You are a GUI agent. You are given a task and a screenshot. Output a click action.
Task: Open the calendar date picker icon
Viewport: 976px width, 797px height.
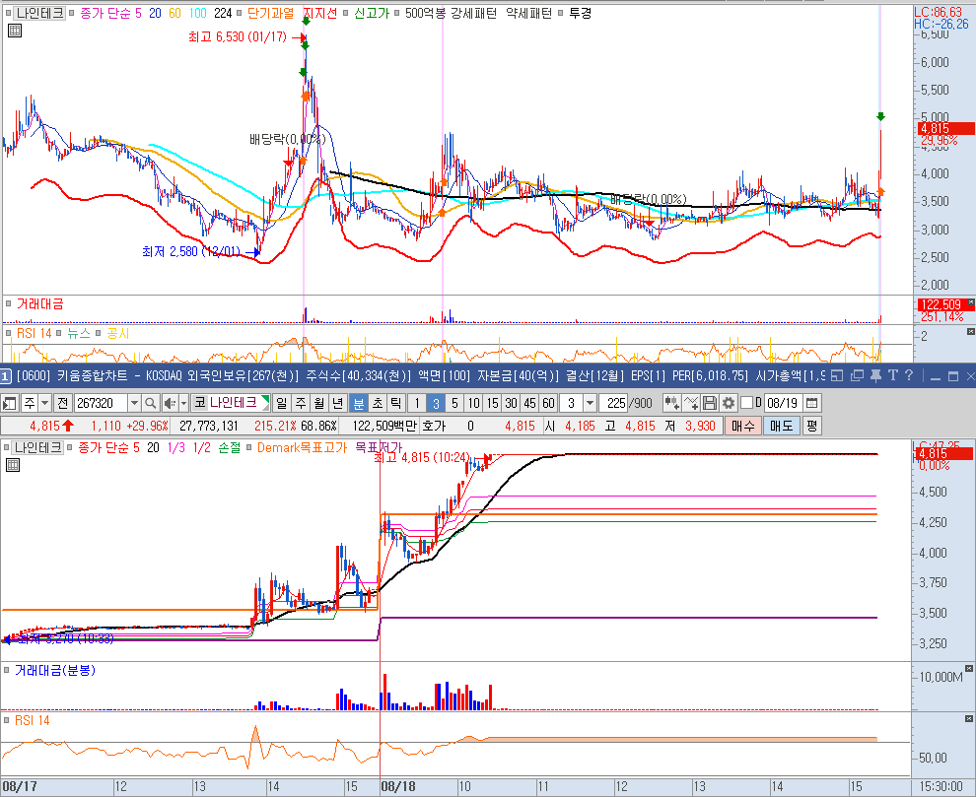[811, 403]
